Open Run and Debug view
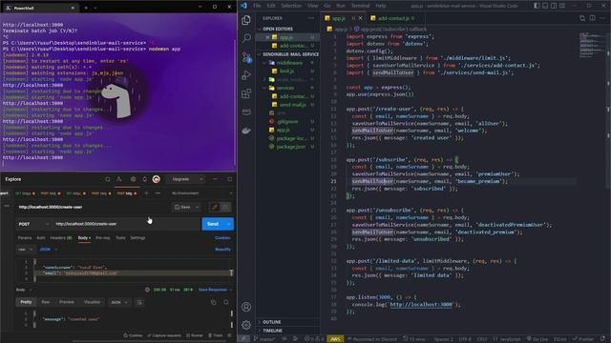 pyautogui.click(x=246, y=75)
